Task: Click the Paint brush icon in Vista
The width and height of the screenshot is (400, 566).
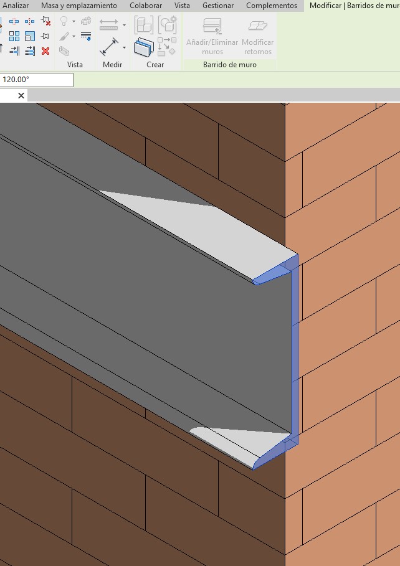Action: coord(64,37)
